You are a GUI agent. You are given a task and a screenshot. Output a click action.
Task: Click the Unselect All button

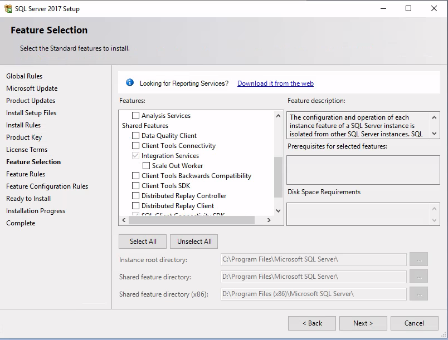194,242
